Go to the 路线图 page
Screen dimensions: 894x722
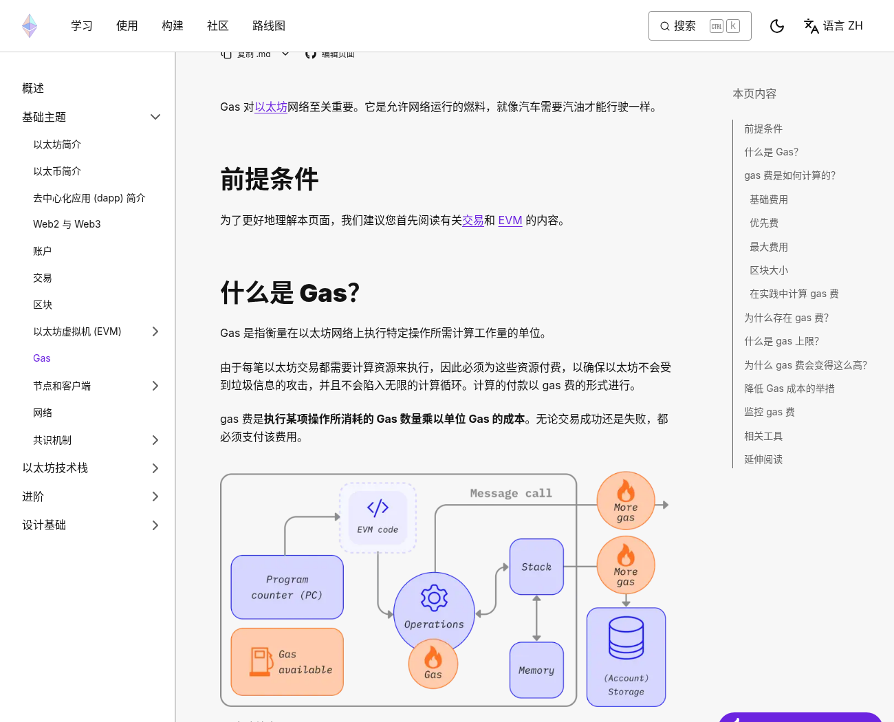(269, 26)
